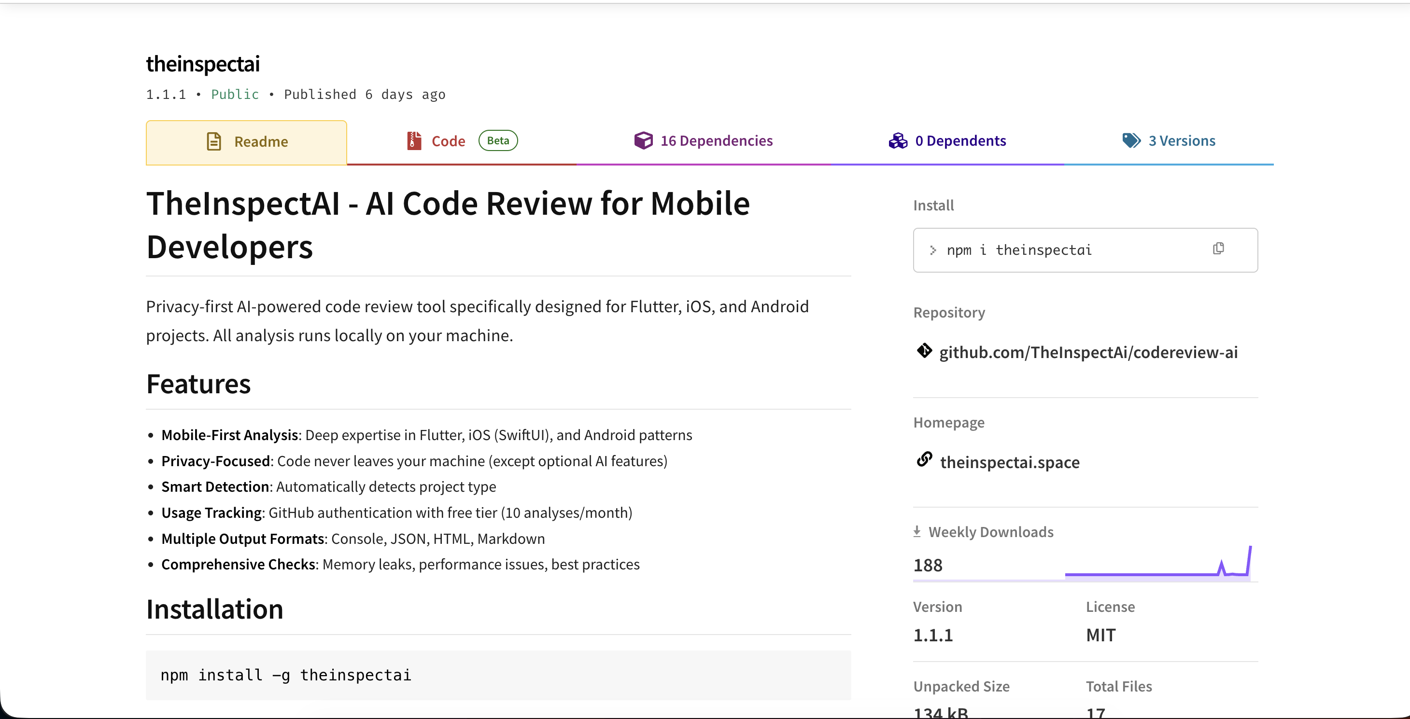The height and width of the screenshot is (719, 1410).
Task: Open the 16 Dependencies tab
Action: (x=704, y=141)
